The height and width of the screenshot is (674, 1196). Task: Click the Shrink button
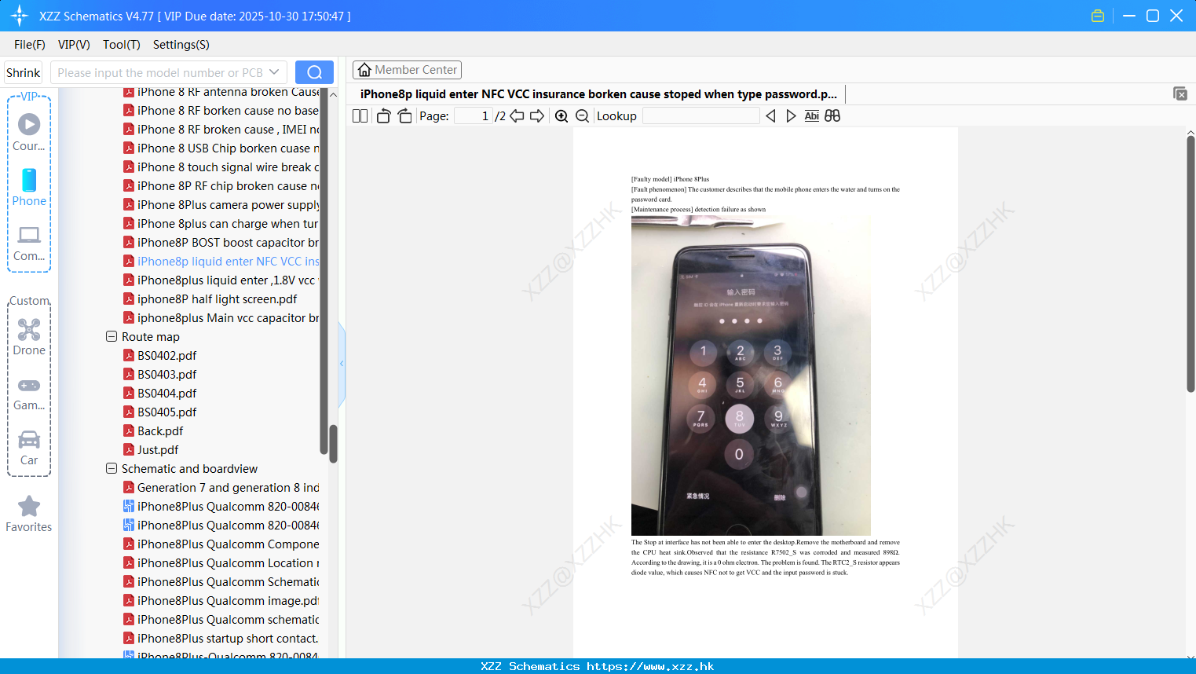[24, 72]
